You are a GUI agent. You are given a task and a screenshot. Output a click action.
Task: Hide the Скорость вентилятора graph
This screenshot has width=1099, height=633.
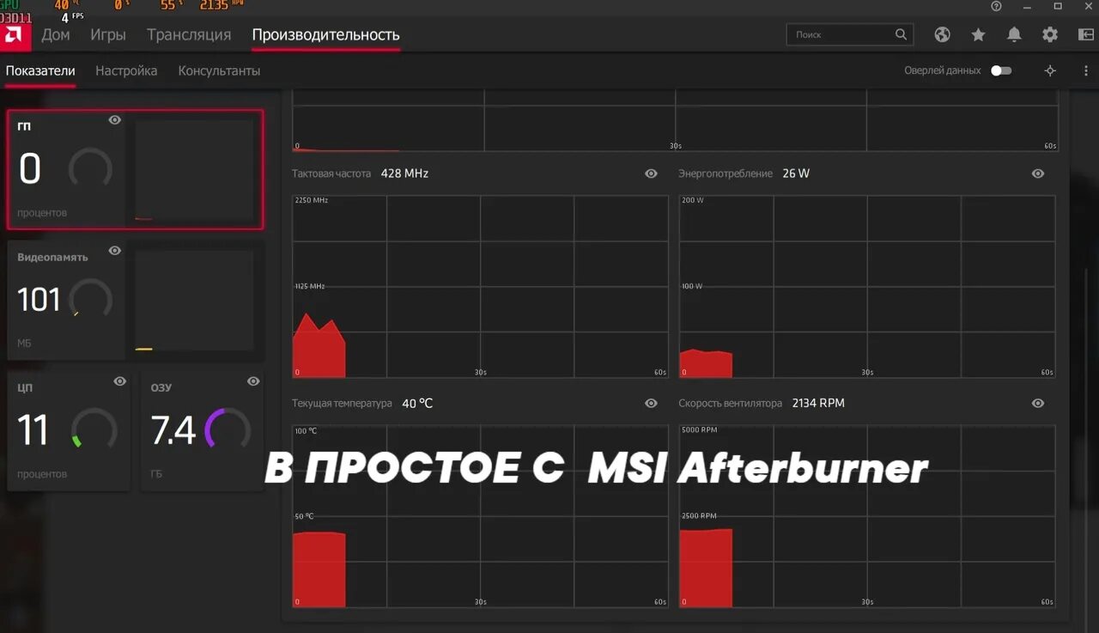pos(1038,403)
